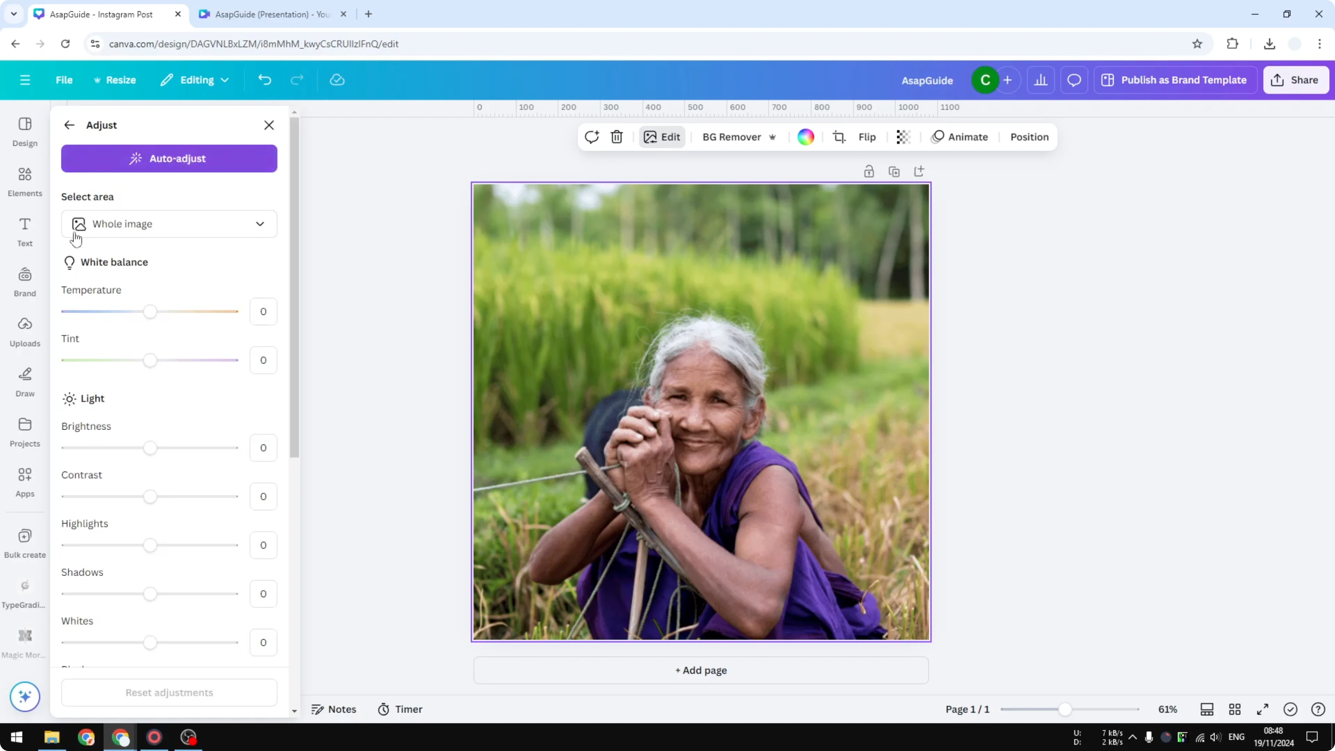
Task: Open the File menu
Action: tap(64, 79)
